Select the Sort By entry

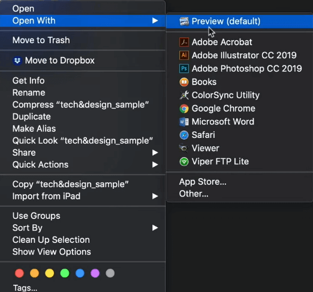pos(83,228)
